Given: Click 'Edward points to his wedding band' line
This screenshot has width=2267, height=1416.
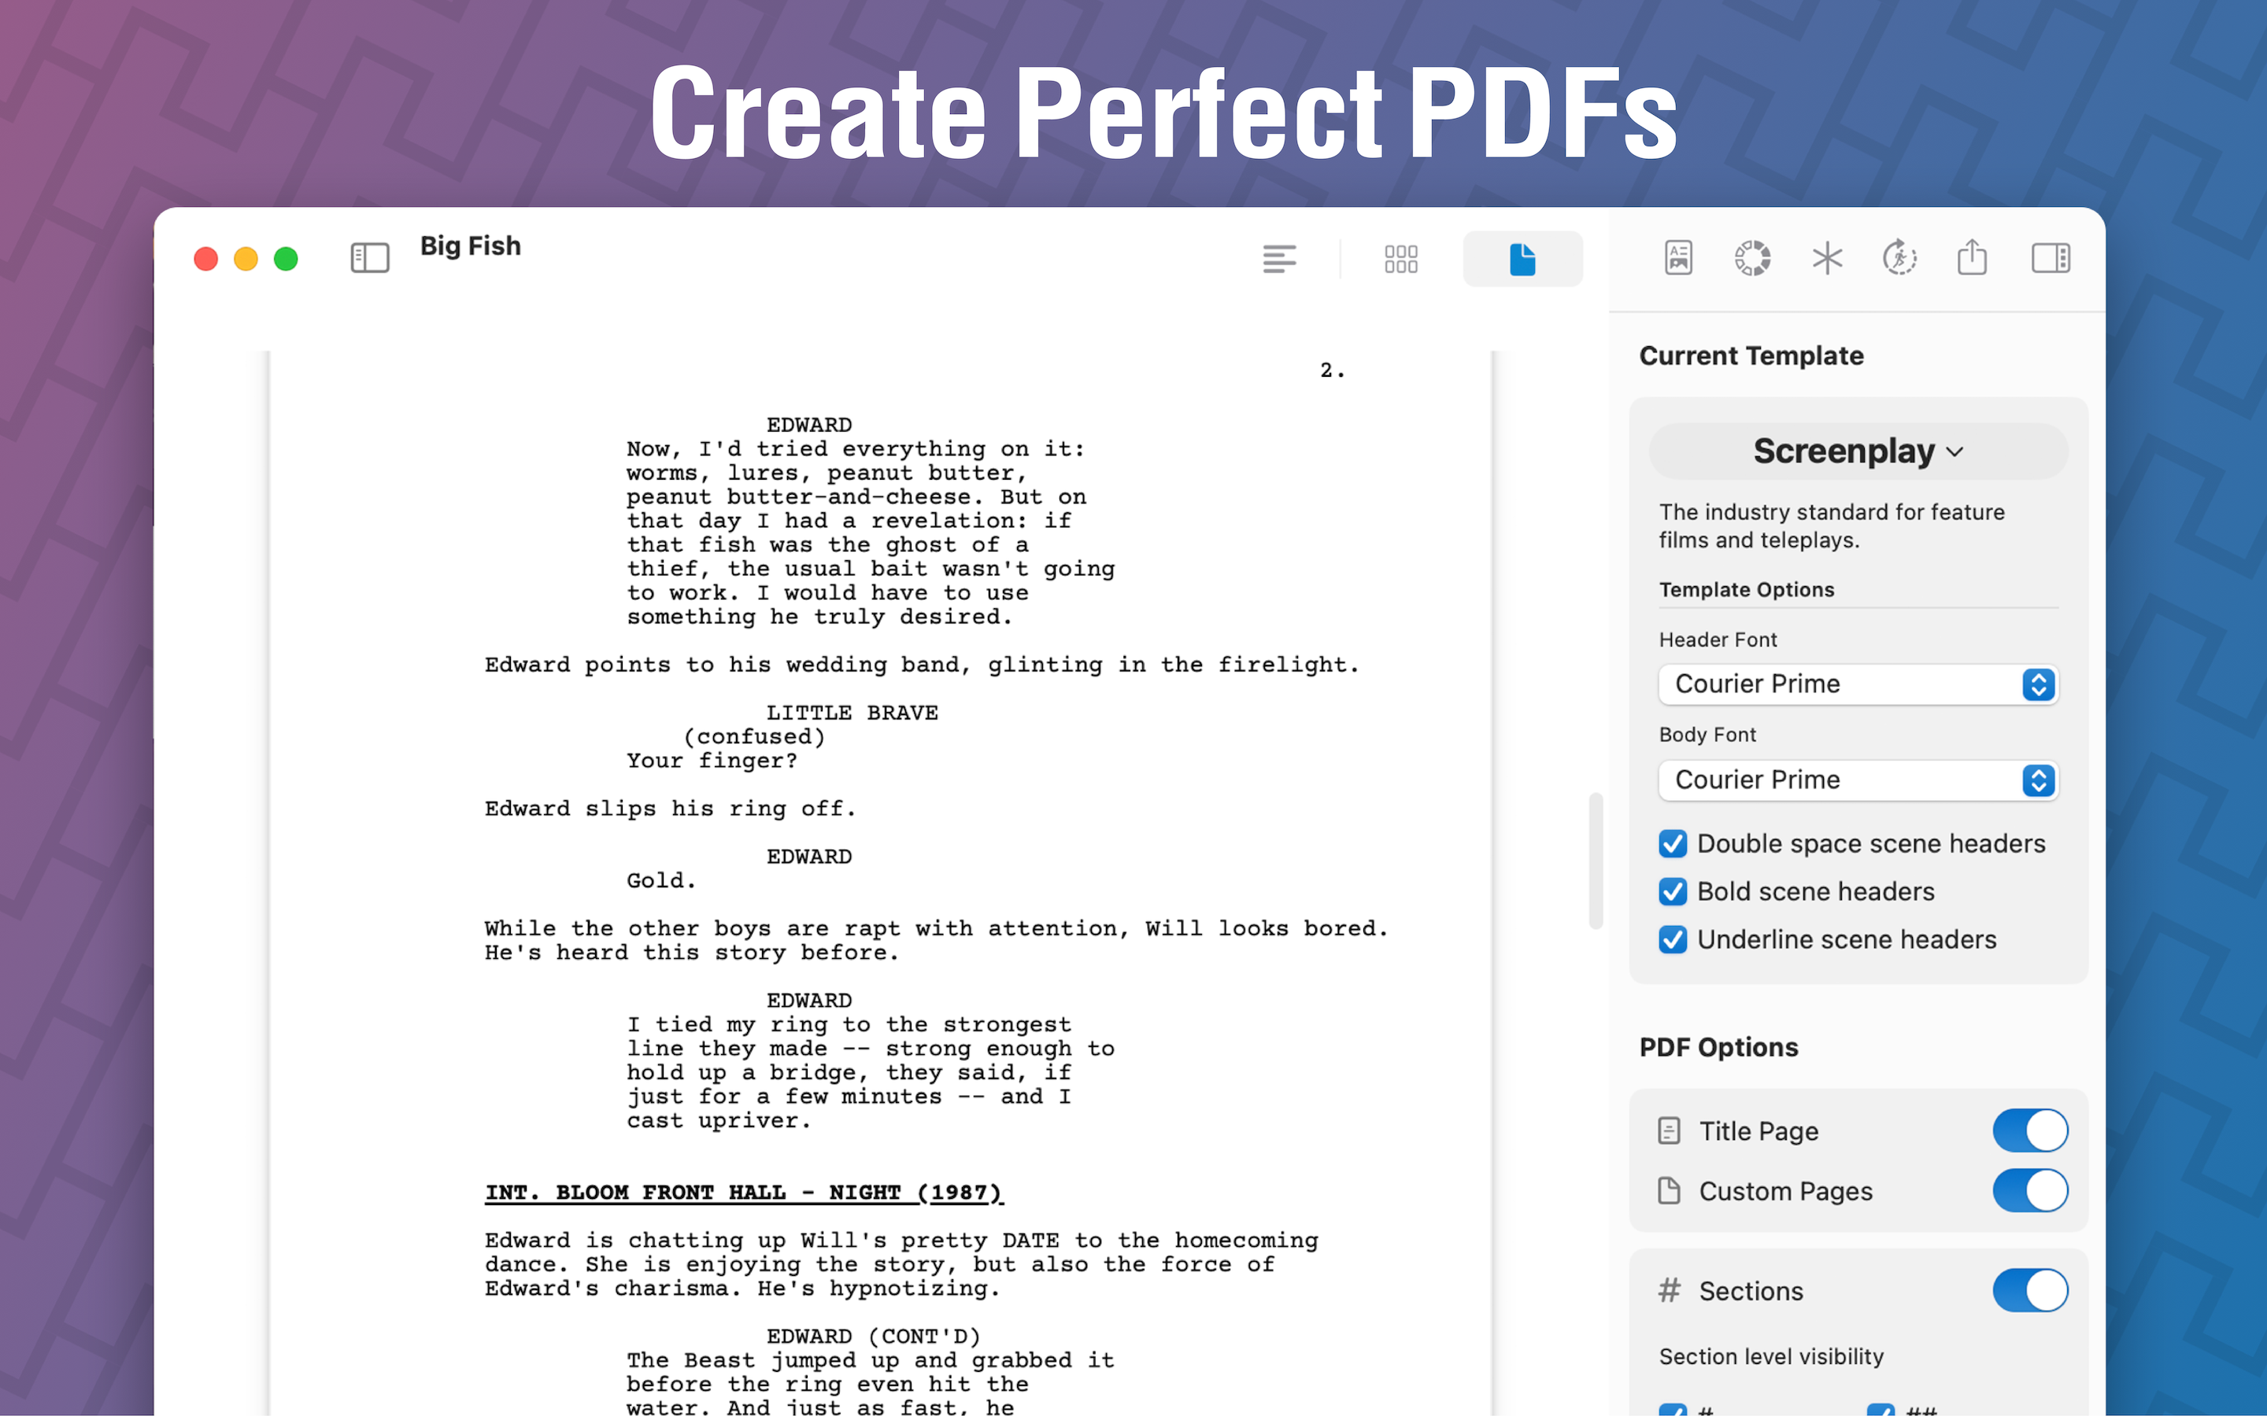Looking at the screenshot, I should tap(921, 665).
